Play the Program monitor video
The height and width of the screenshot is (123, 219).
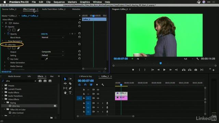click(x=164, y=70)
